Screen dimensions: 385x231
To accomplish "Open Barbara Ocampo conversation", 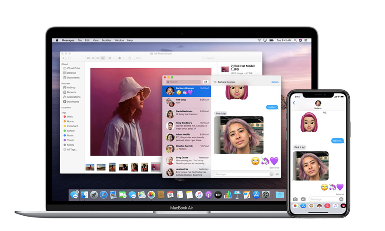I will [x=187, y=91].
